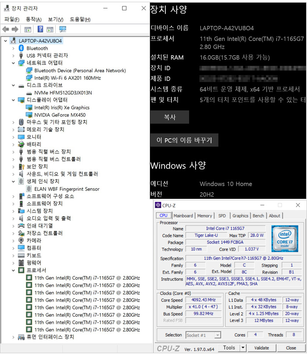307x355 pixels.
Task: Switch to the Bench tab in CPU-Z
Action: (258, 215)
